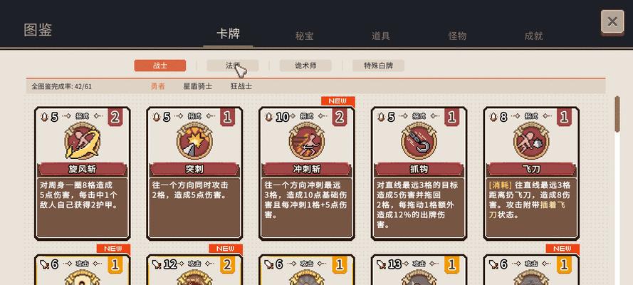633x285 pixels.
Task: Select the 星盾骑士 subclass
Action: 198,86
